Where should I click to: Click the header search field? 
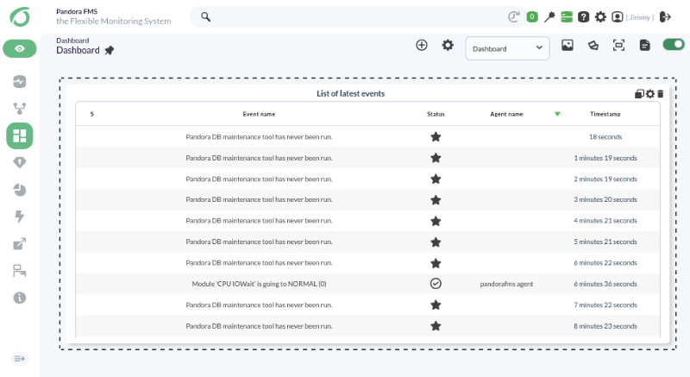coord(357,16)
